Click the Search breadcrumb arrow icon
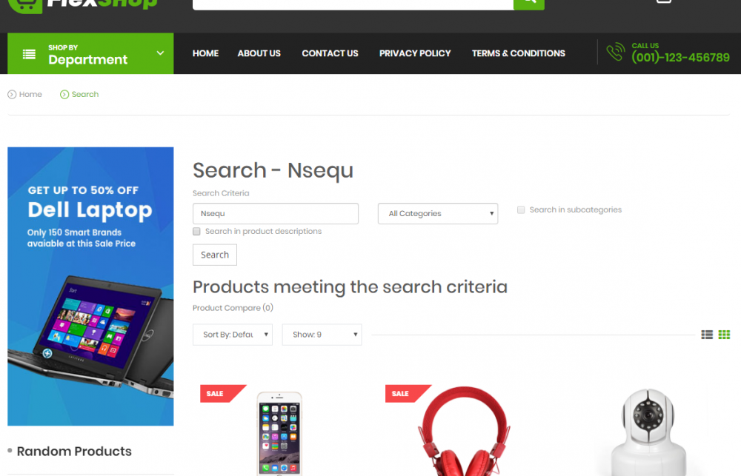 [x=64, y=95]
